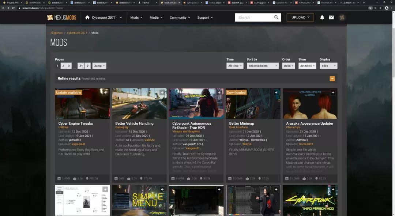Open the Visuals and Graphics category link
This screenshot has width=395, height=216.
click(186, 132)
